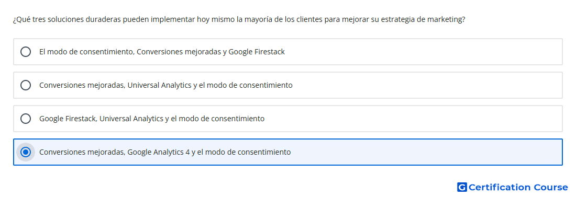
Task: Choose radio for Google Firestack, Universal Analytics option
Action: (x=26, y=119)
